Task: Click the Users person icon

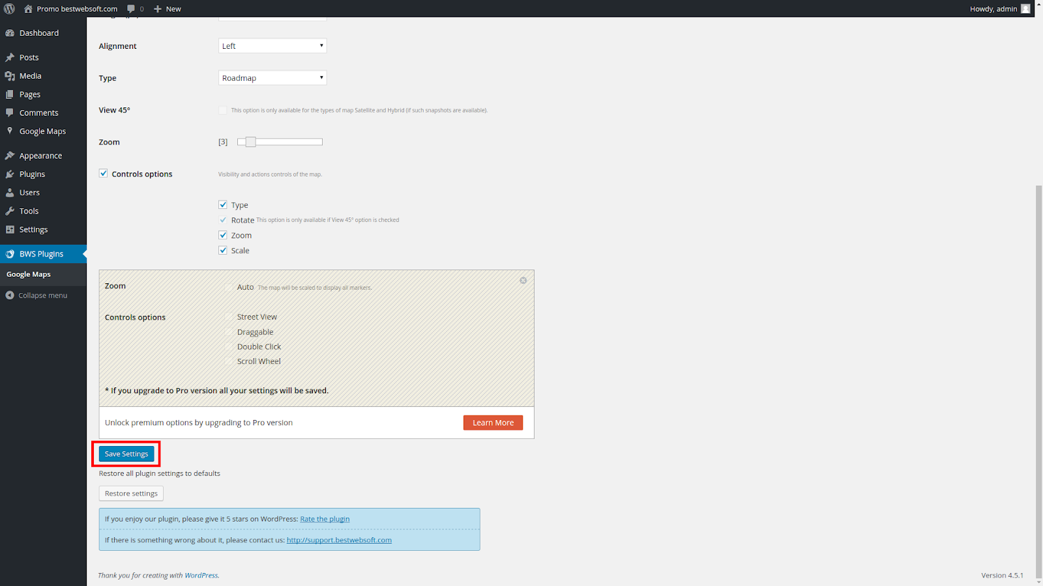Action: coord(10,193)
